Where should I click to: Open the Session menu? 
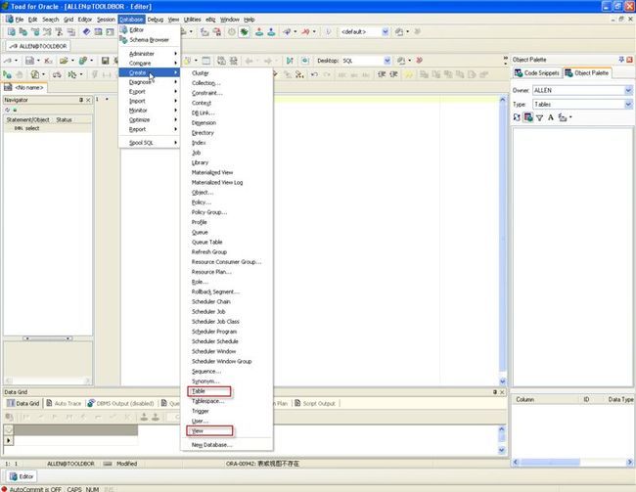point(106,20)
